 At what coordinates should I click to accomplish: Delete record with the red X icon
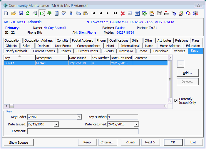pos(123,13)
